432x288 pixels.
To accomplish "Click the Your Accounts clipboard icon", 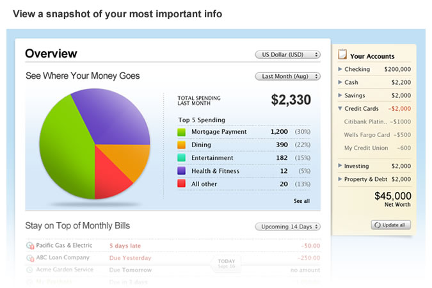I will point(342,54).
